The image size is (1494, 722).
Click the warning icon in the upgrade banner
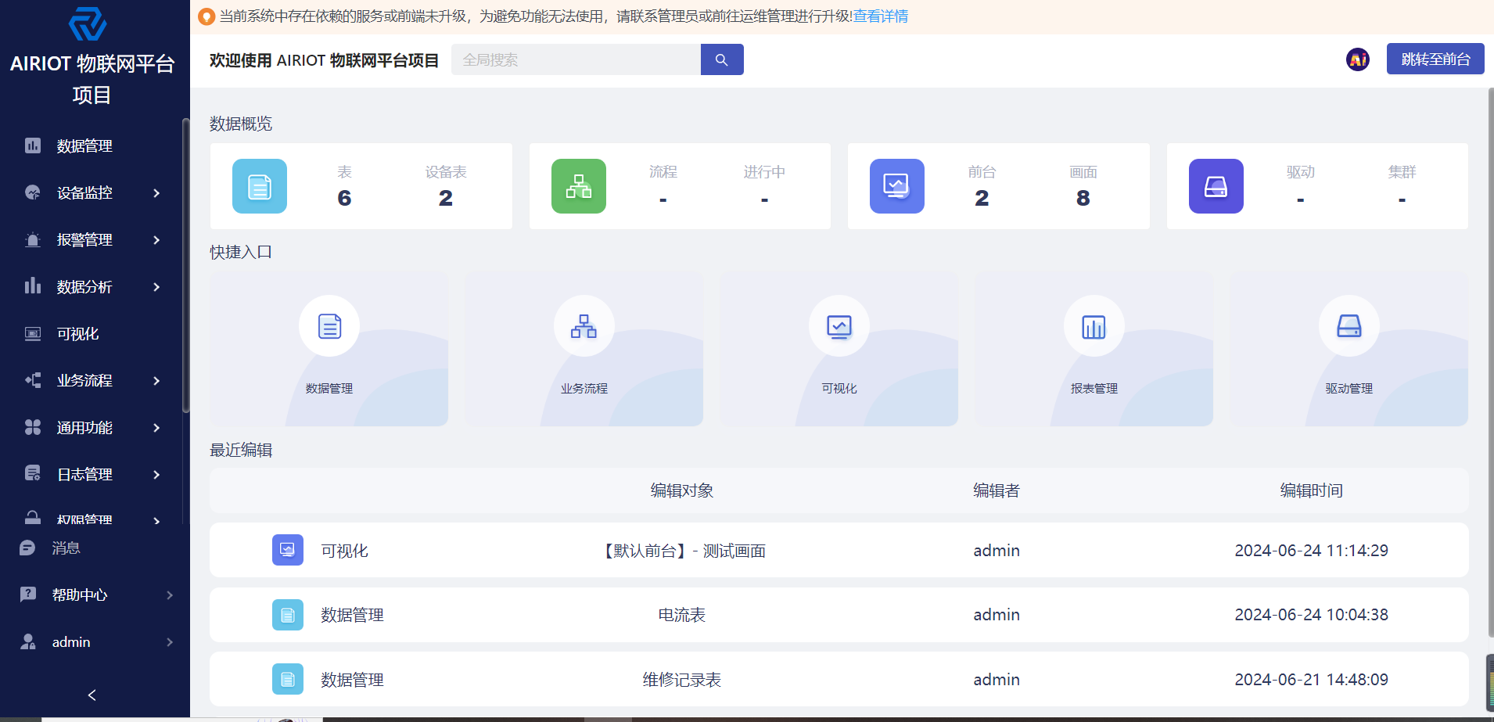(207, 16)
